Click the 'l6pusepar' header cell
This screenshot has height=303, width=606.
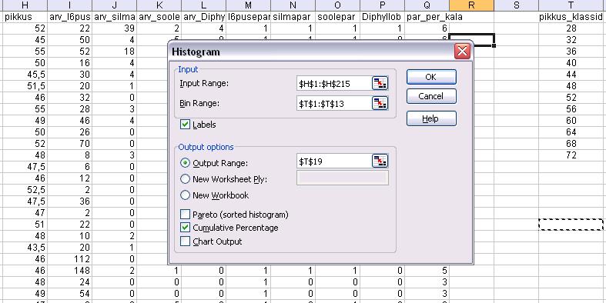click(x=248, y=17)
